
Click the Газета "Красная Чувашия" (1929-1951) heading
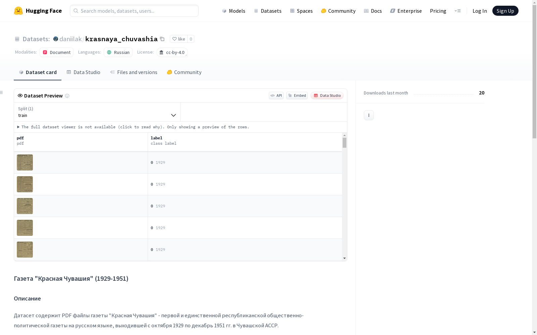pyautogui.click(x=71, y=278)
